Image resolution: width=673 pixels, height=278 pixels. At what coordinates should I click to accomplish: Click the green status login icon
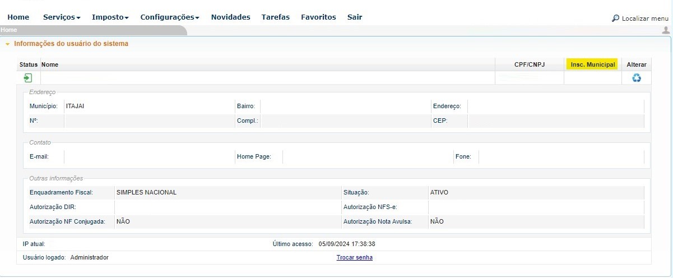pos(28,78)
